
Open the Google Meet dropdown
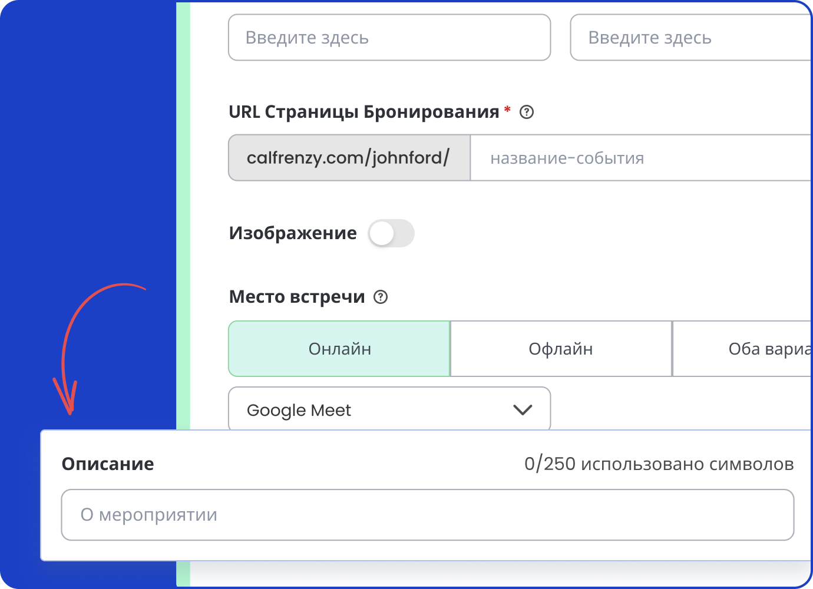tap(389, 409)
